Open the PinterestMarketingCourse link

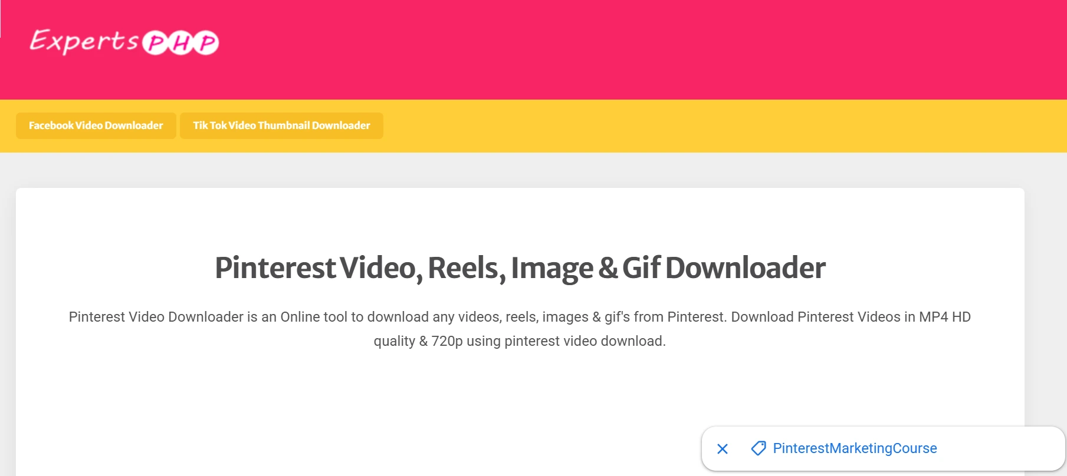[855, 448]
